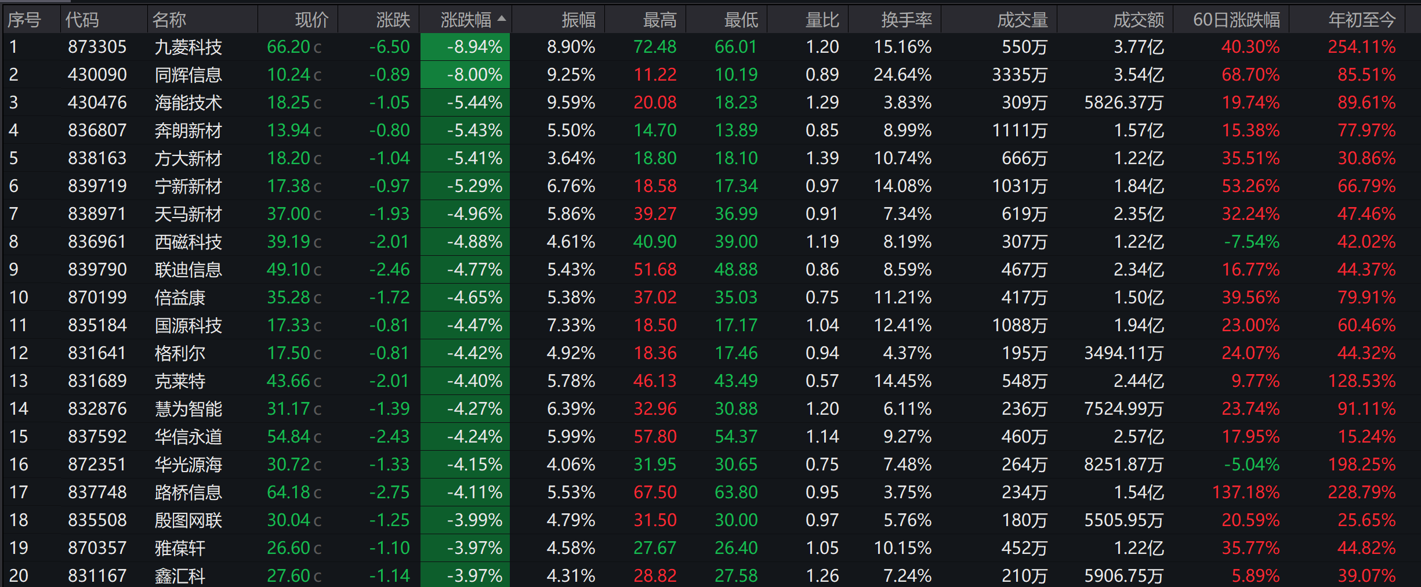Select stock 倍益康
Viewport: 1421px width, 587px height.
(180, 298)
